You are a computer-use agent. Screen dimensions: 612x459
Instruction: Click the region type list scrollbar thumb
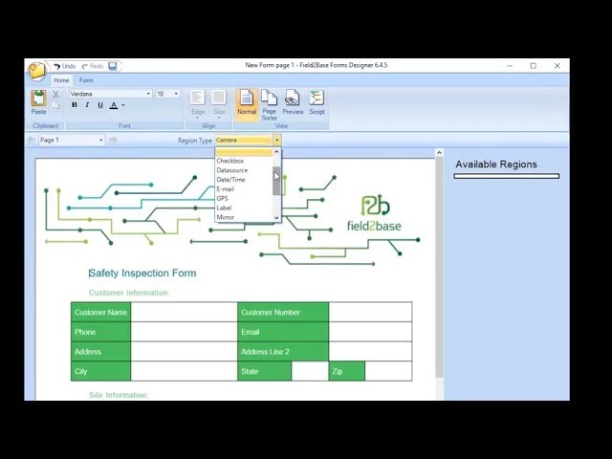(276, 181)
